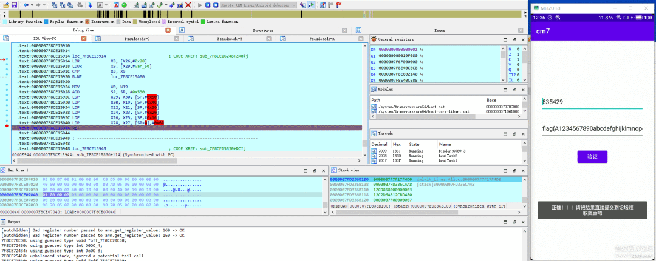Pause the debugged process
The height and width of the screenshot is (261, 656).
pyautogui.click(x=208, y=5)
